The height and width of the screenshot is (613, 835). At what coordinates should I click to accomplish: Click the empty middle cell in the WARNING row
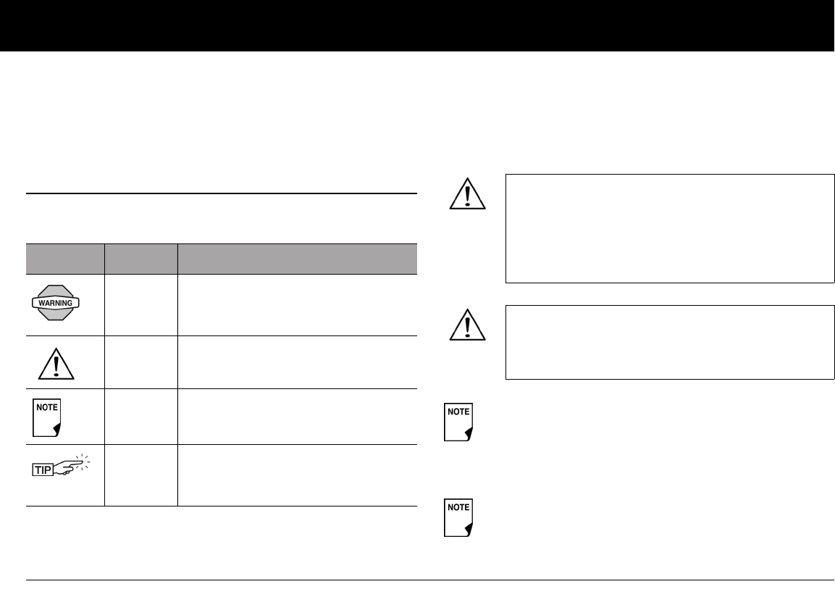point(141,305)
